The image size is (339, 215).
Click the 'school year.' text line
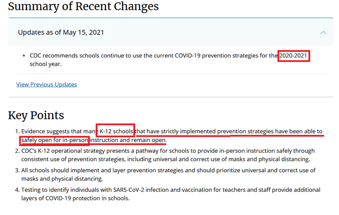[x=46, y=64]
